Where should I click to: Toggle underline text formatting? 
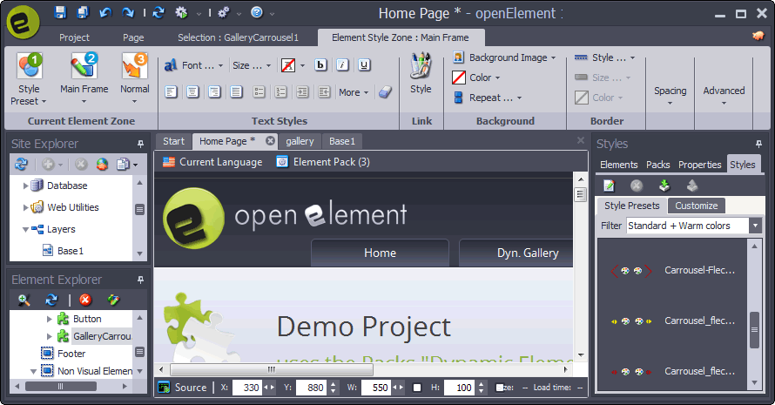pyautogui.click(x=364, y=64)
